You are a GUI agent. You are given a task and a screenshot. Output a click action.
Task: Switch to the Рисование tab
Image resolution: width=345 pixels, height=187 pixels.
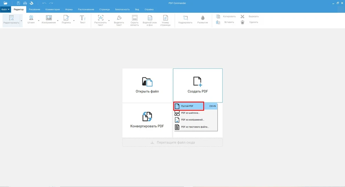(x=34, y=9)
